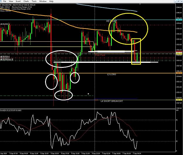Open the View menu

11,1
